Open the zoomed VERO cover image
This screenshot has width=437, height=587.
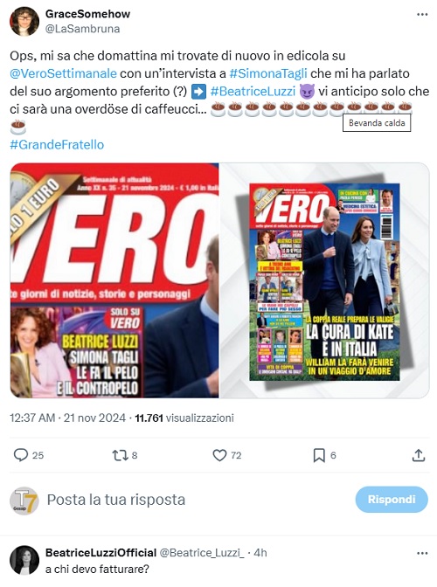pos(114,280)
